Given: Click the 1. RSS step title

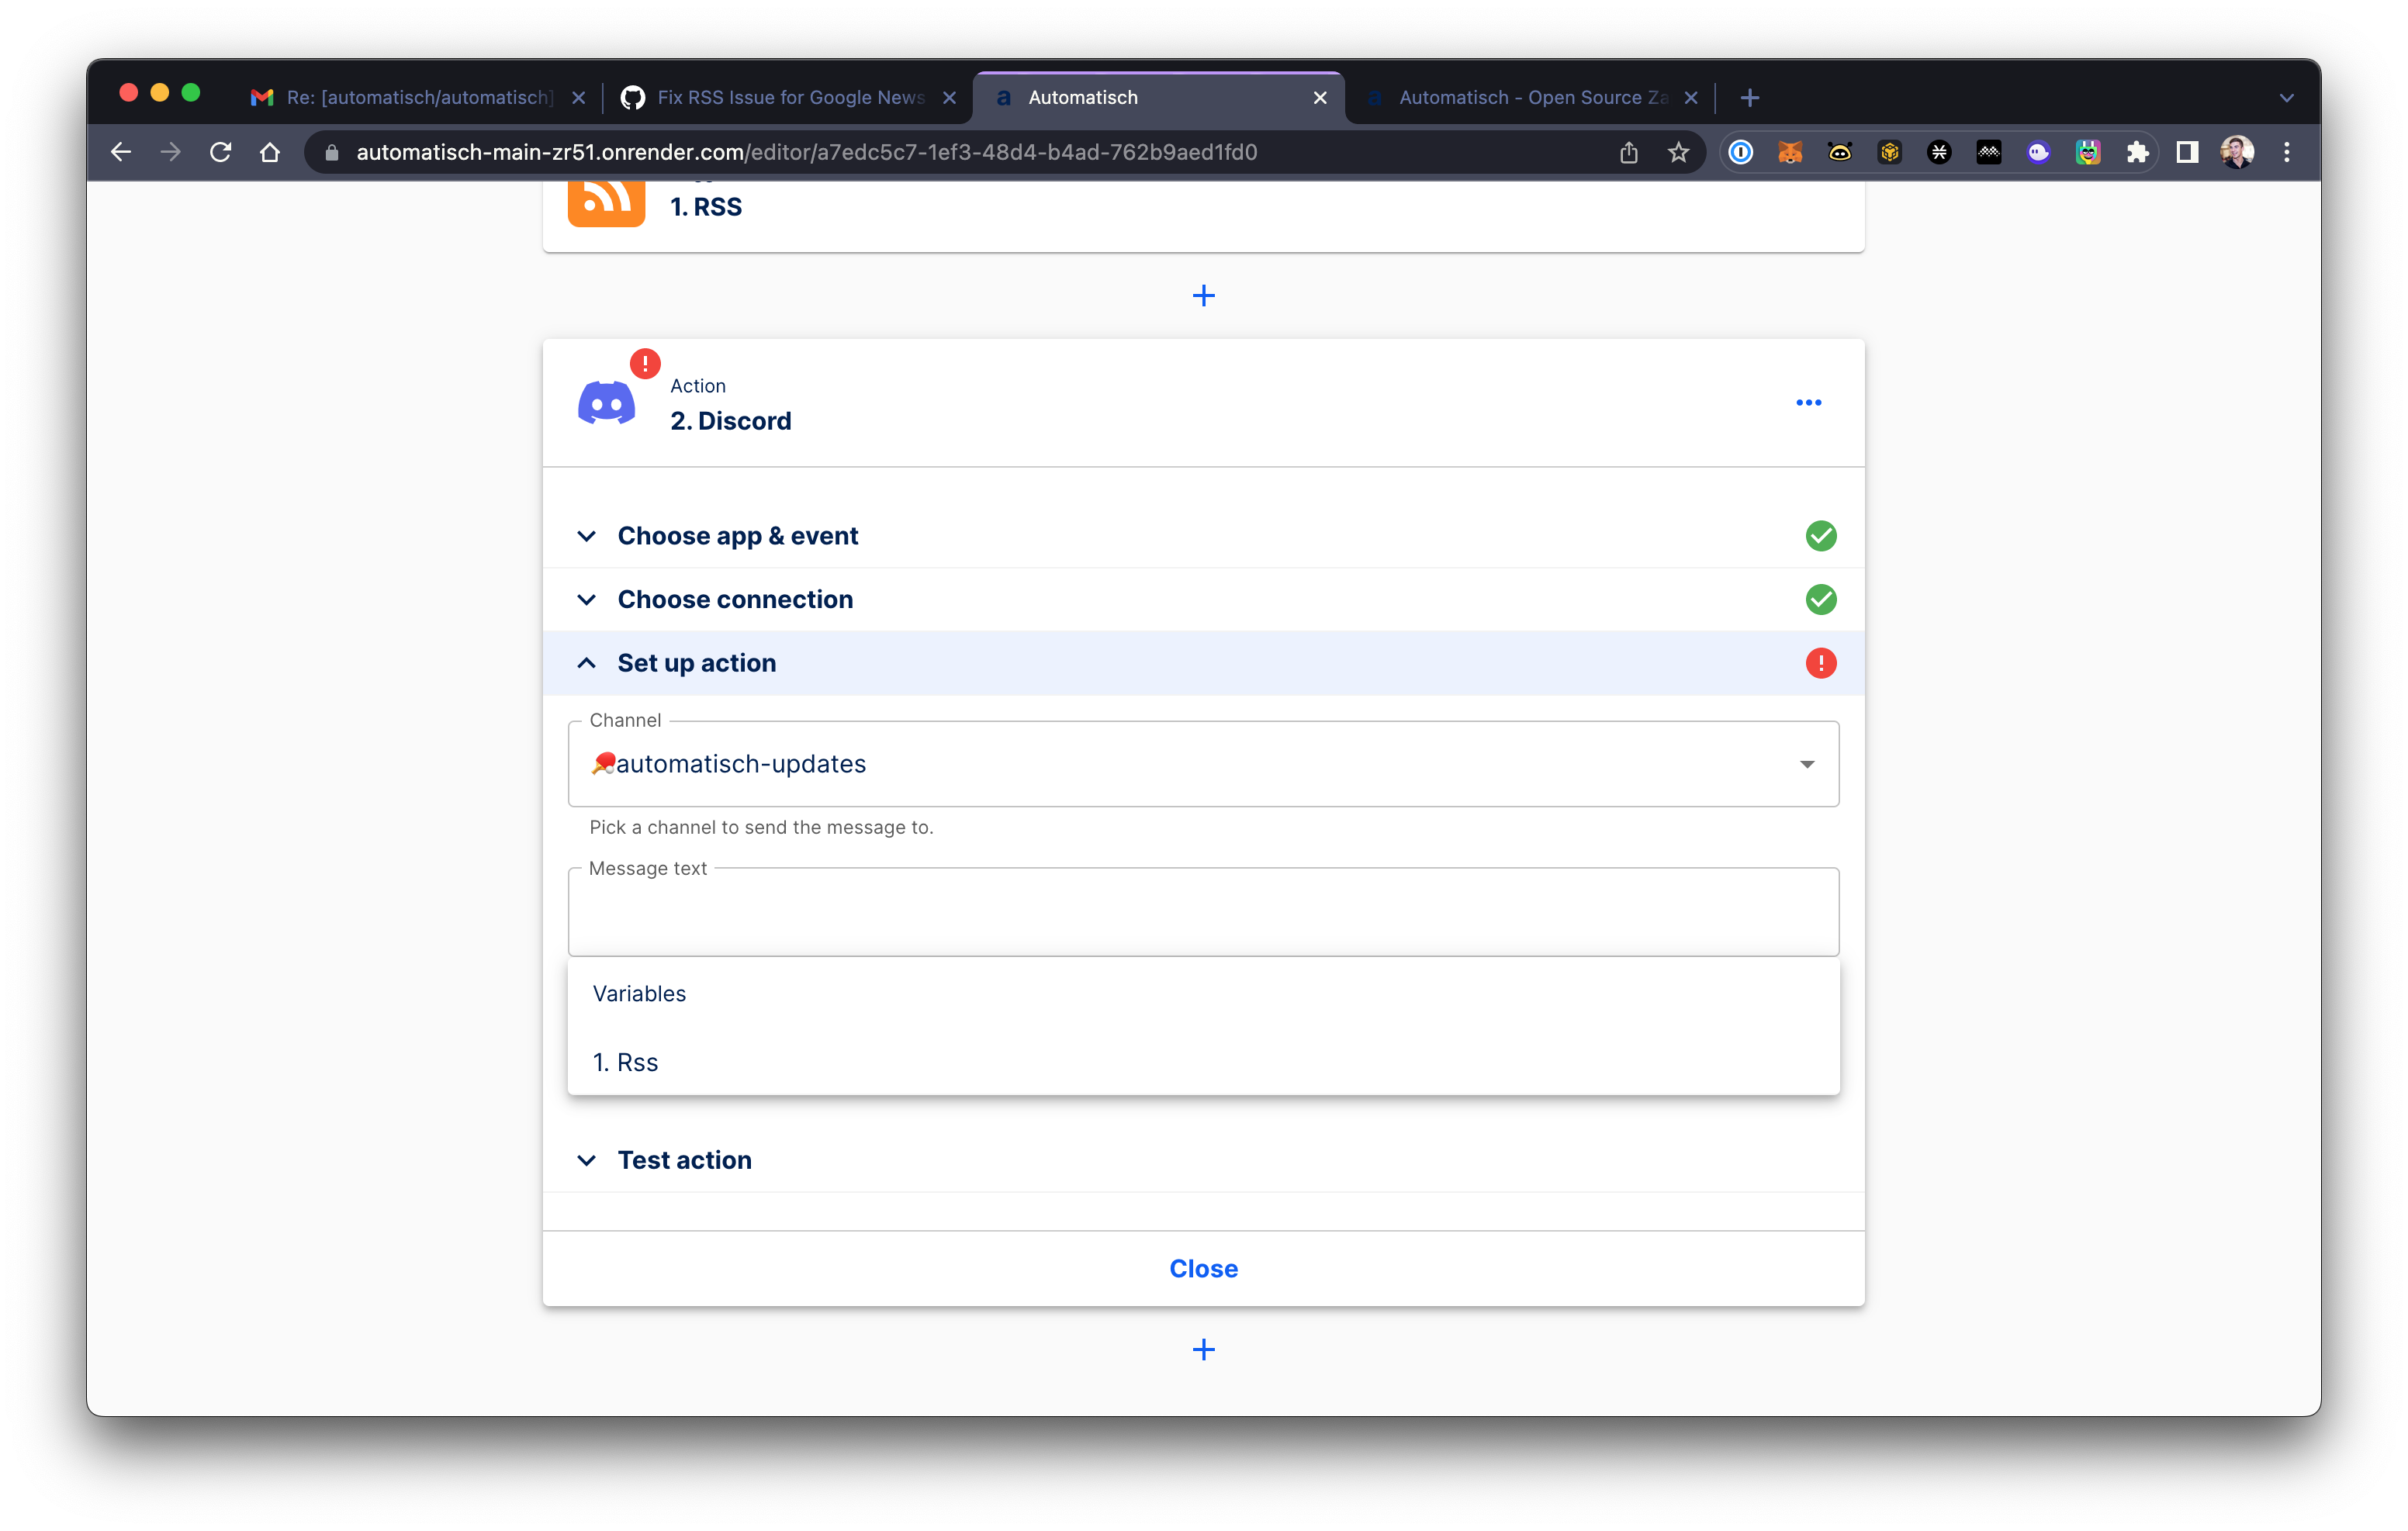Looking at the screenshot, I should 706,207.
